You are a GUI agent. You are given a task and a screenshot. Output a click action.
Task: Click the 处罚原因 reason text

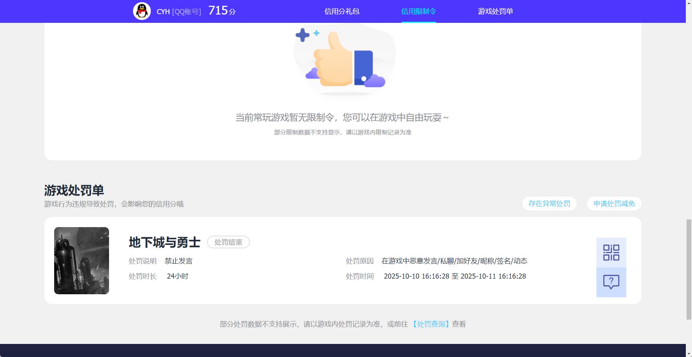click(454, 261)
